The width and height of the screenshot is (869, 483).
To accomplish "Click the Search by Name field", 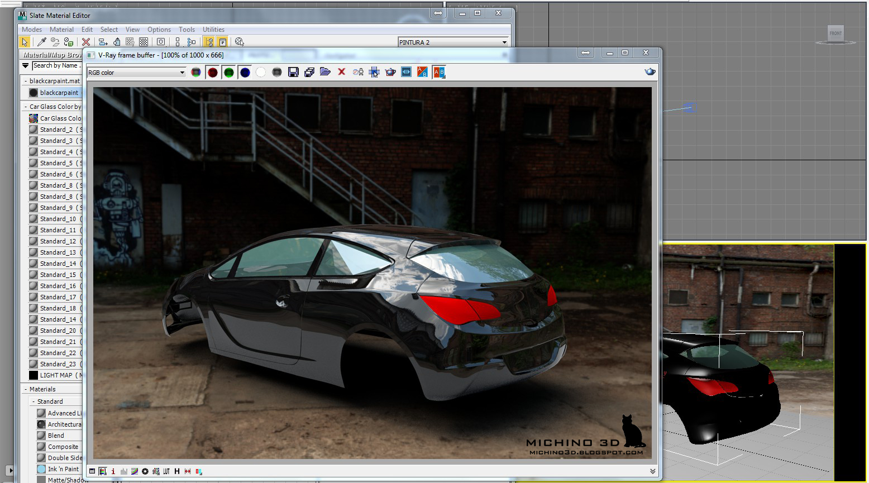I will [x=57, y=66].
